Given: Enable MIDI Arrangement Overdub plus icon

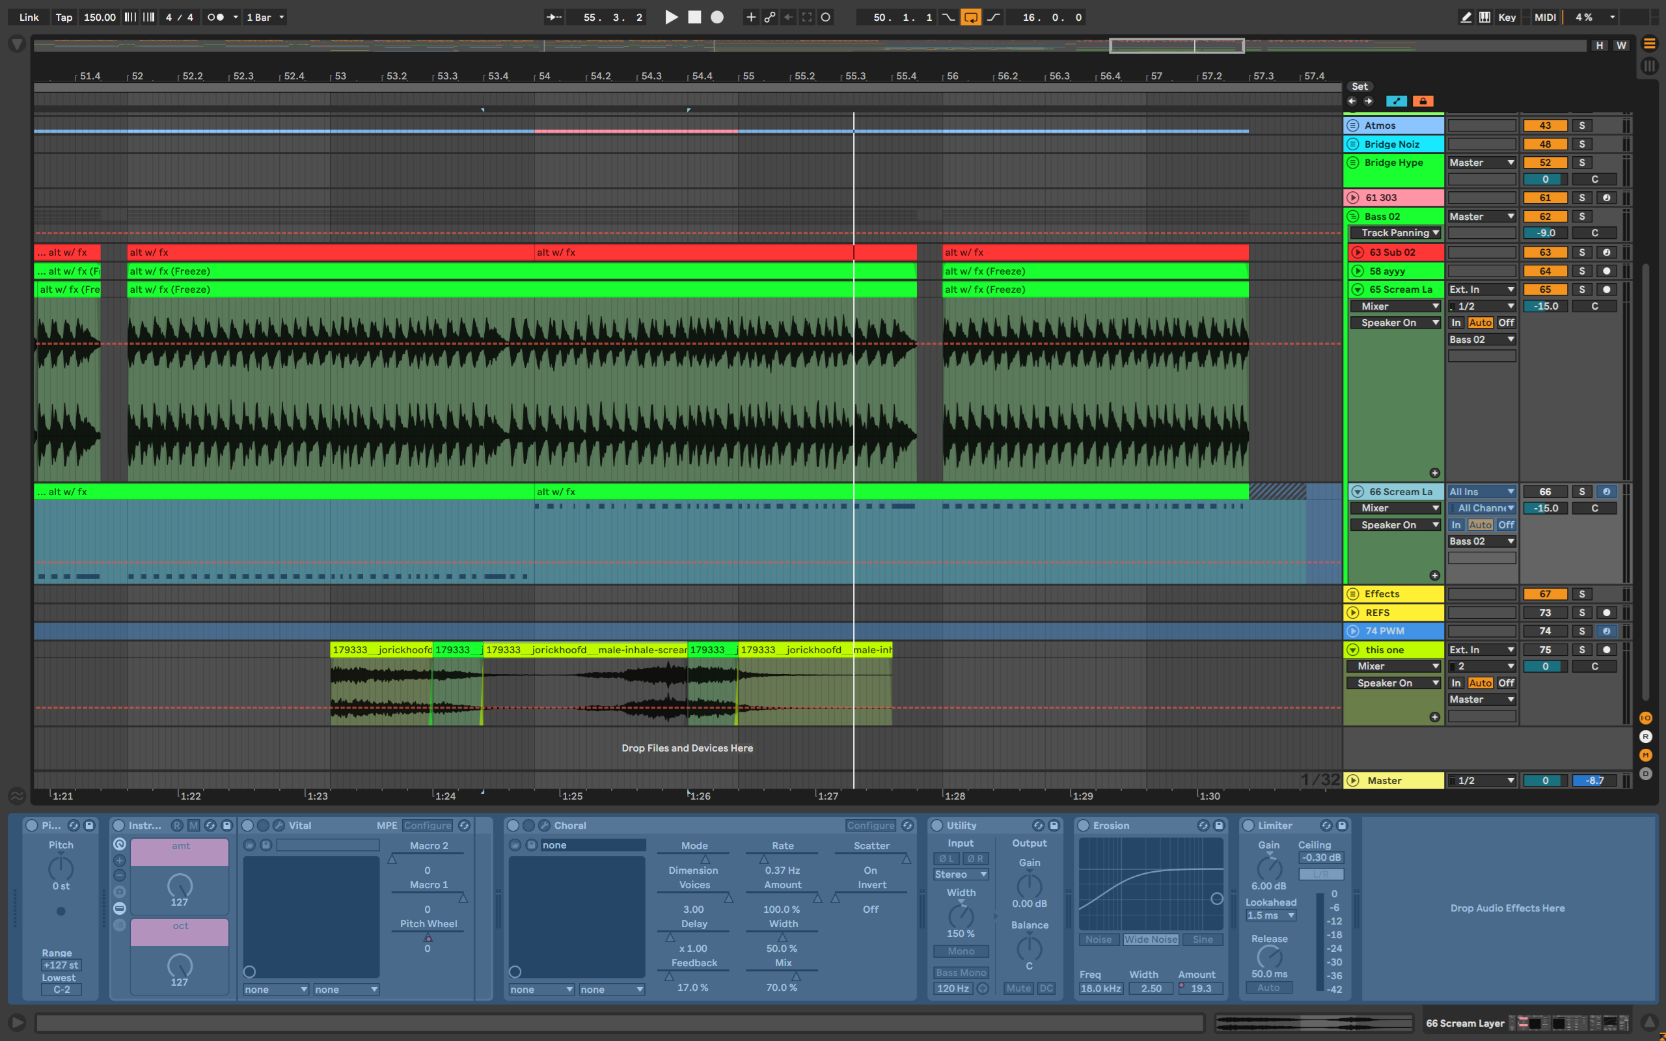Looking at the screenshot, I should pos(751,17).
